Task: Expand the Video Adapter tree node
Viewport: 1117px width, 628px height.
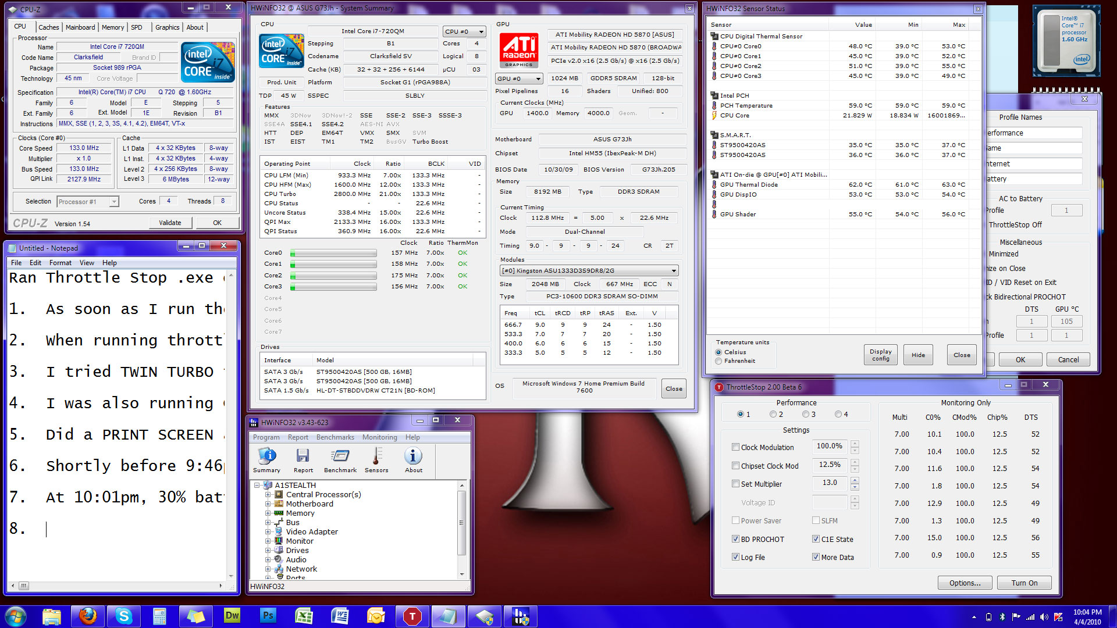Action: click(268, 531)
